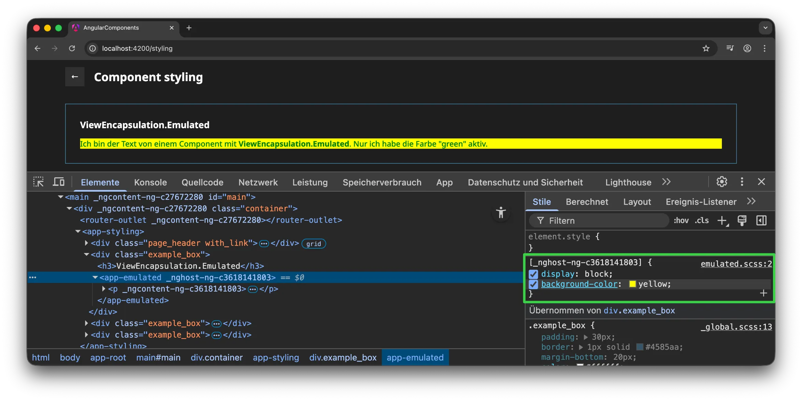This screenshot has width=802, height=401.
Task: Expand the page_header with_link div
Action: click(x=86, y=243)
